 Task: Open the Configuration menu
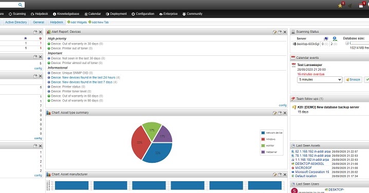point(143,14)
